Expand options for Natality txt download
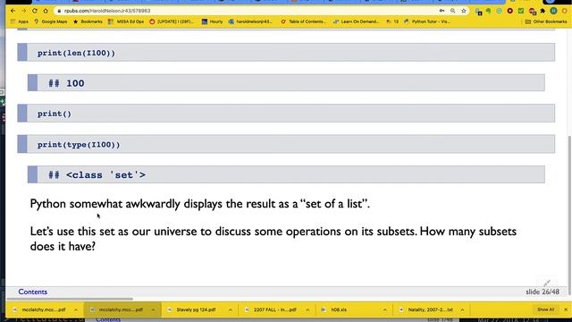This screenshot has height=322, width=572. coord(463,309)
